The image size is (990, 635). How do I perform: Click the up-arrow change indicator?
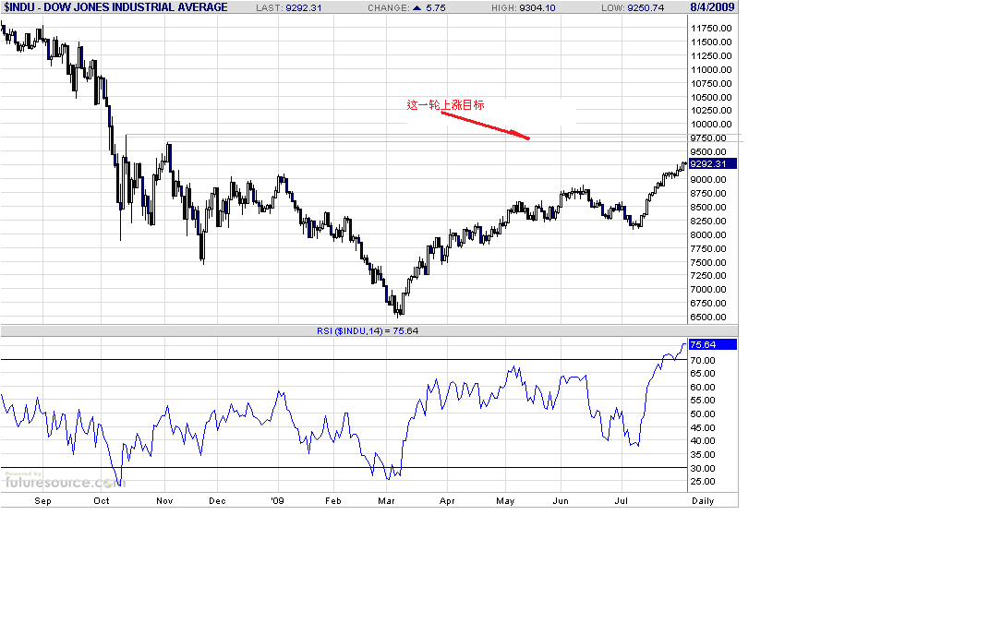pyautogui.click(x=417, y=8)
